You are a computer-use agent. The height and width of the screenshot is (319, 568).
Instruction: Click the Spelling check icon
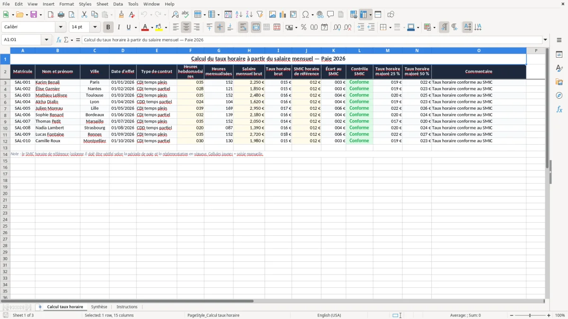[x=186, y=15]
